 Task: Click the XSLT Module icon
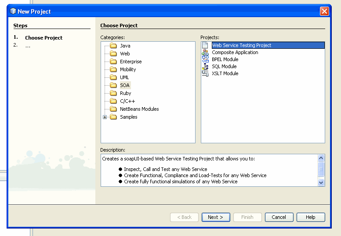click(x=205, y=73)
